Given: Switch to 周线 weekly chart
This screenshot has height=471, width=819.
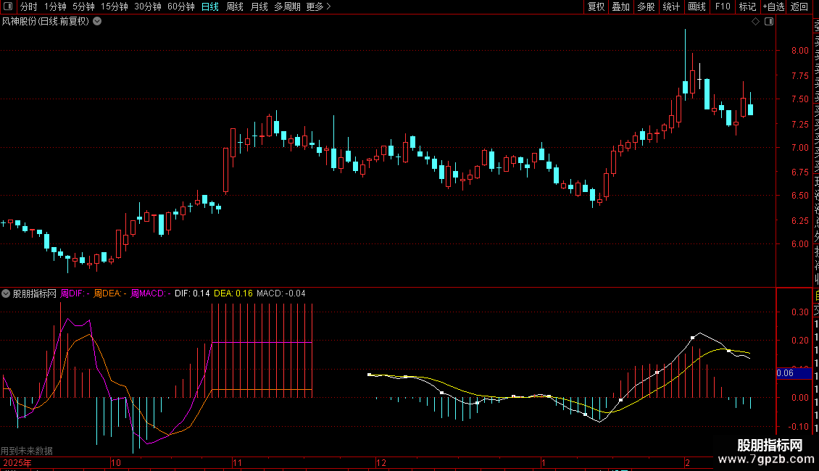Looking at the screenshot, I should 235,7.
